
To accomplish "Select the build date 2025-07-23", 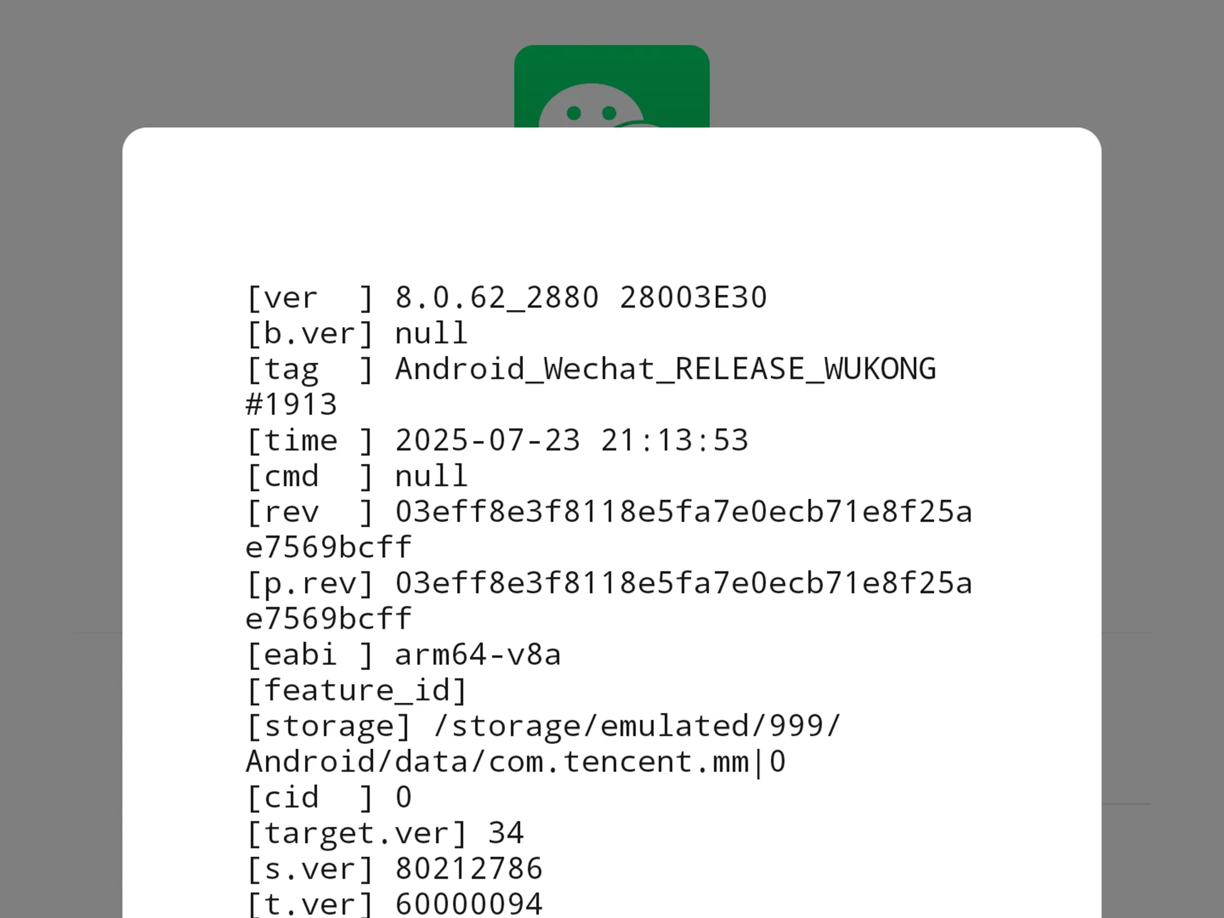I will pos(487,441).
